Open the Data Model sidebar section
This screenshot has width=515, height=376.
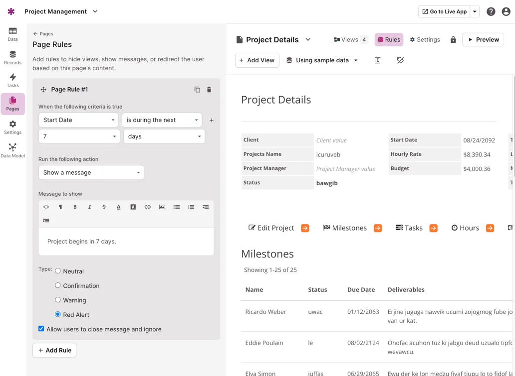point(12,150)
